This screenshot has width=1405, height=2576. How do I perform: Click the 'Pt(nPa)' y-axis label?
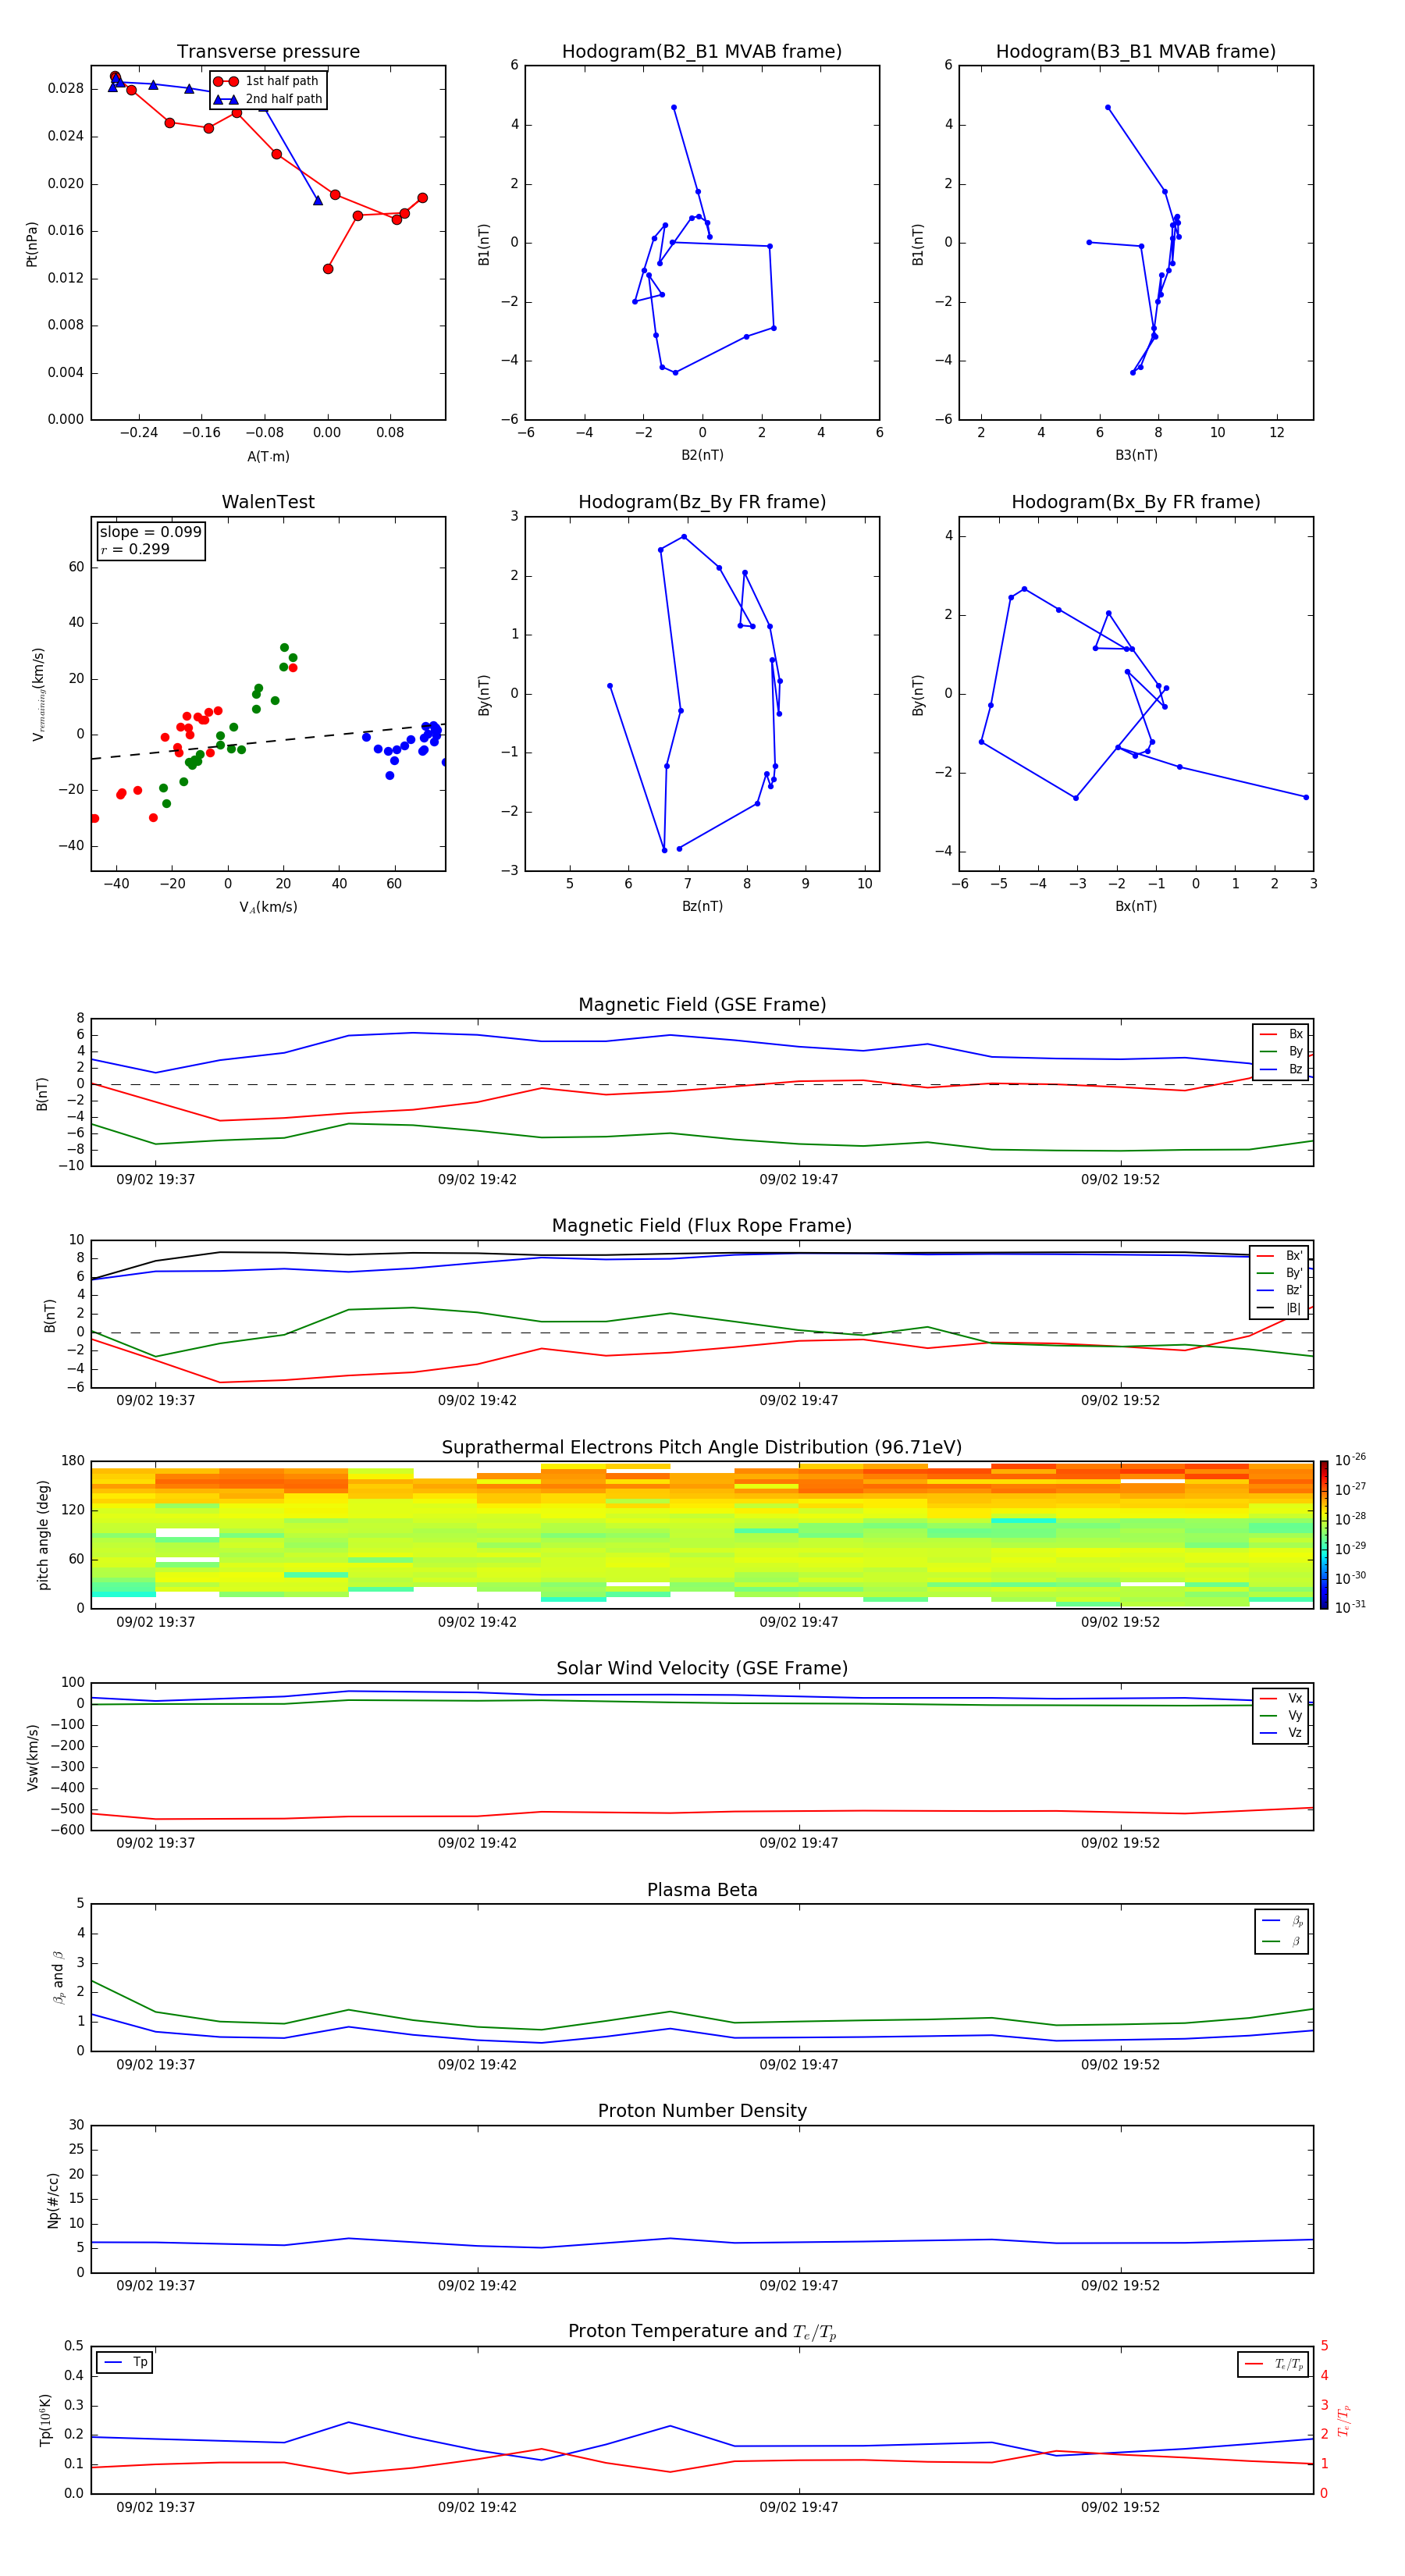[31, 243]
